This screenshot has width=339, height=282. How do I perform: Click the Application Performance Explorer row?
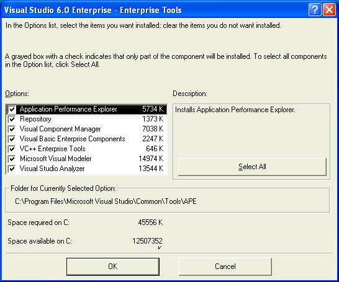86,109
